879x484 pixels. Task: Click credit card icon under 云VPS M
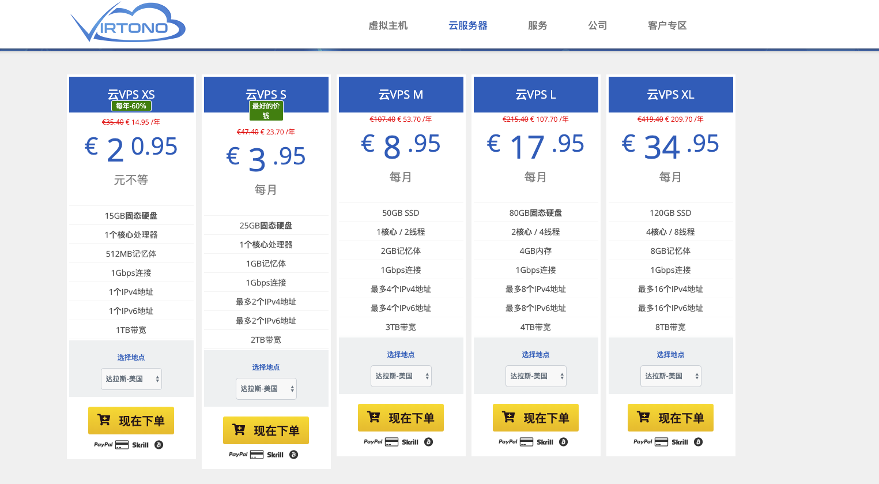tap(391, 442)
